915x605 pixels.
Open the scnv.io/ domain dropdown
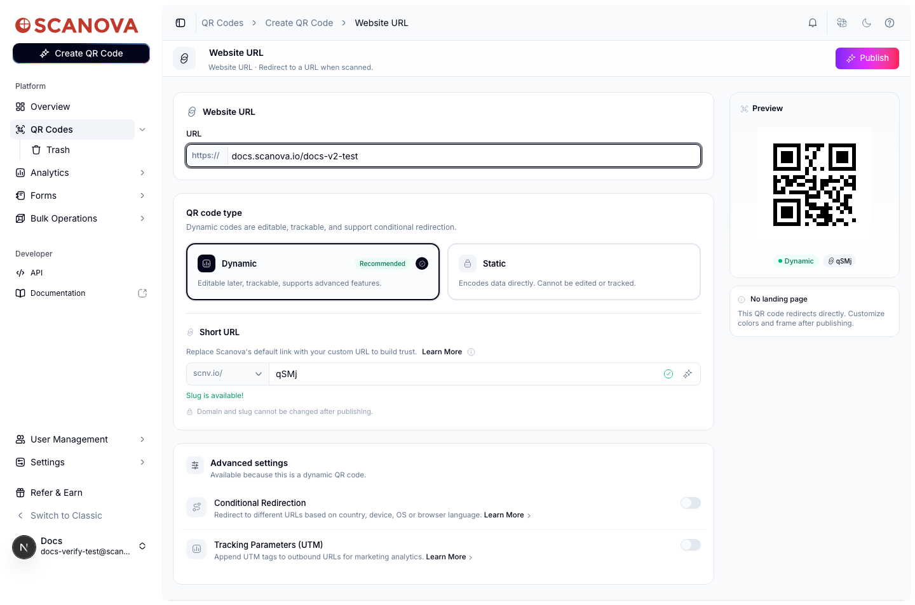227,374
